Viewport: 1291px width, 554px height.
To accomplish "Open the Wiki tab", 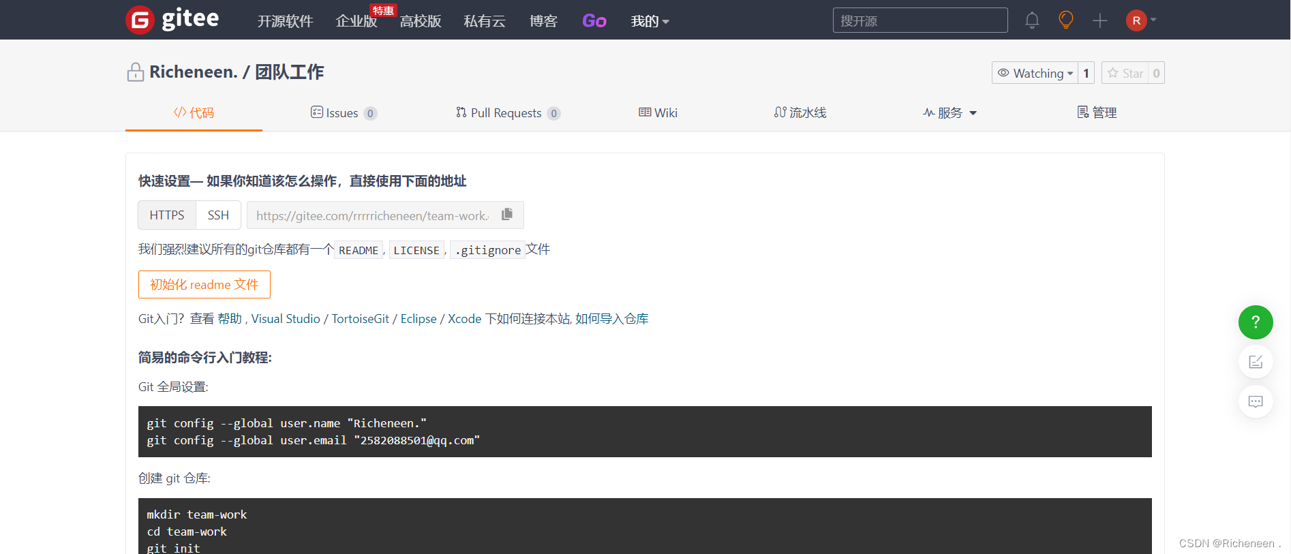I will tap(658, 112).
